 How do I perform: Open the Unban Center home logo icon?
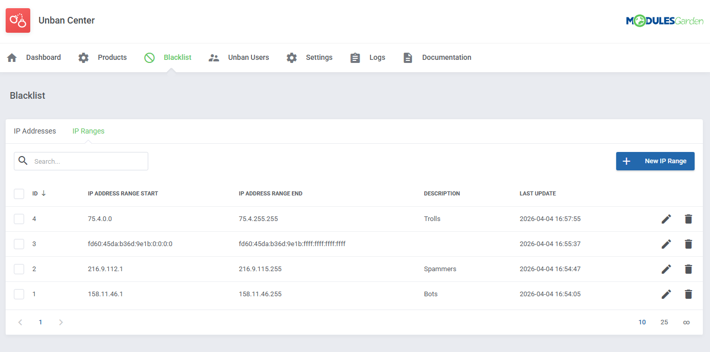pos(17,20)
